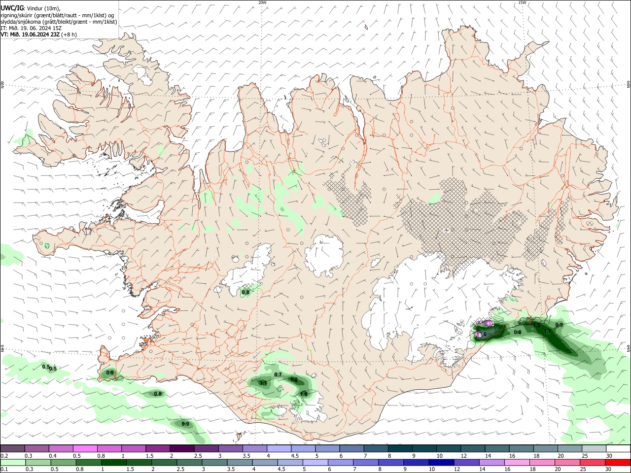Click the '15W' longitude label
The width and height of the screenshot is (631, 473).
click(522, 2)
